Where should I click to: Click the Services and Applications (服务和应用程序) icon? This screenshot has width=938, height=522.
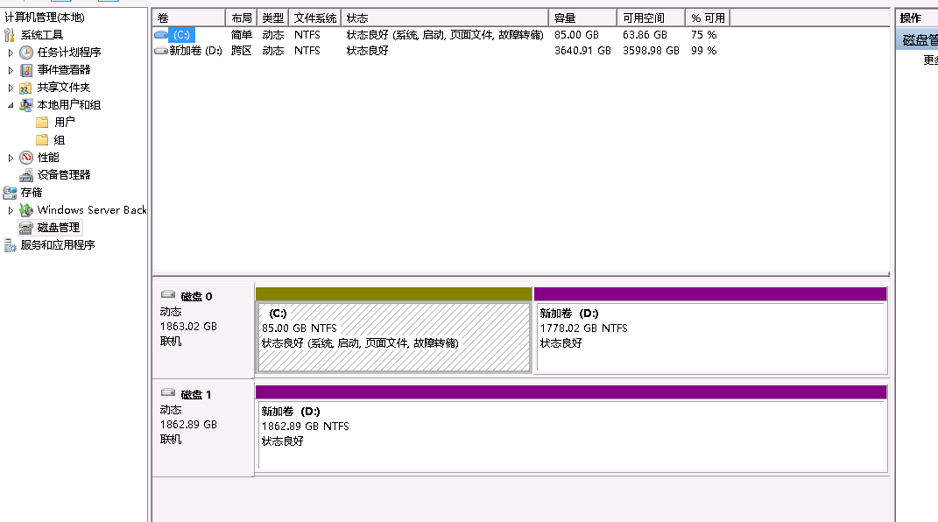9,245
